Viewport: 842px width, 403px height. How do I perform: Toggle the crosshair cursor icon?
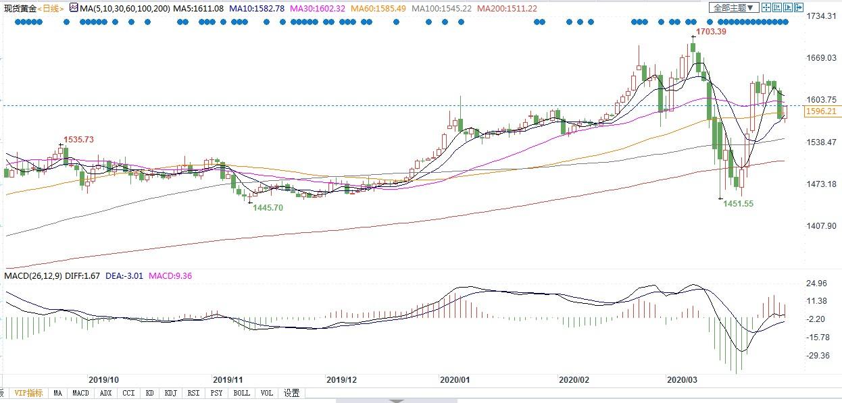coord(766,7)
